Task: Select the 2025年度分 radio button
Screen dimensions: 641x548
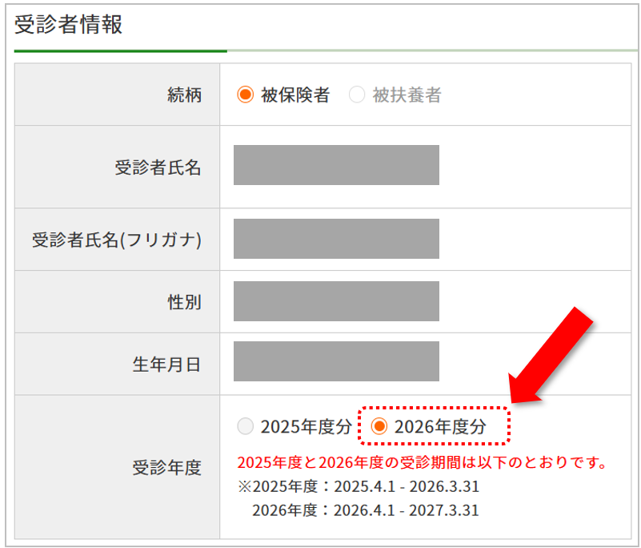Action: click(x=246, y=426)
